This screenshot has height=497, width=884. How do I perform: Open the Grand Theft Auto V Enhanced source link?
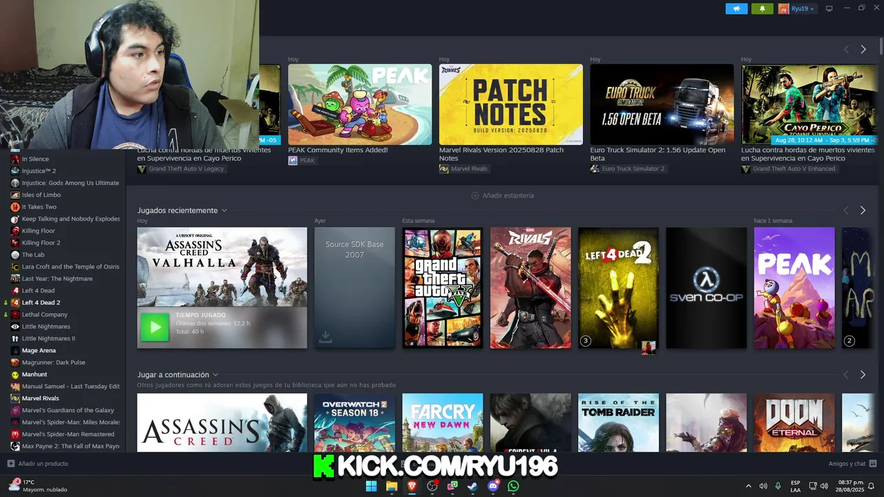[x=788, y=168]
